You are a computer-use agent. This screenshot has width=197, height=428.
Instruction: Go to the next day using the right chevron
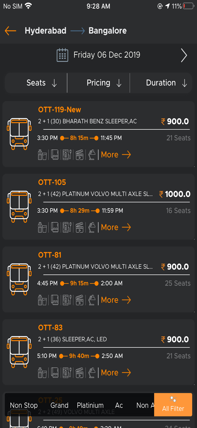click(184, 55)
